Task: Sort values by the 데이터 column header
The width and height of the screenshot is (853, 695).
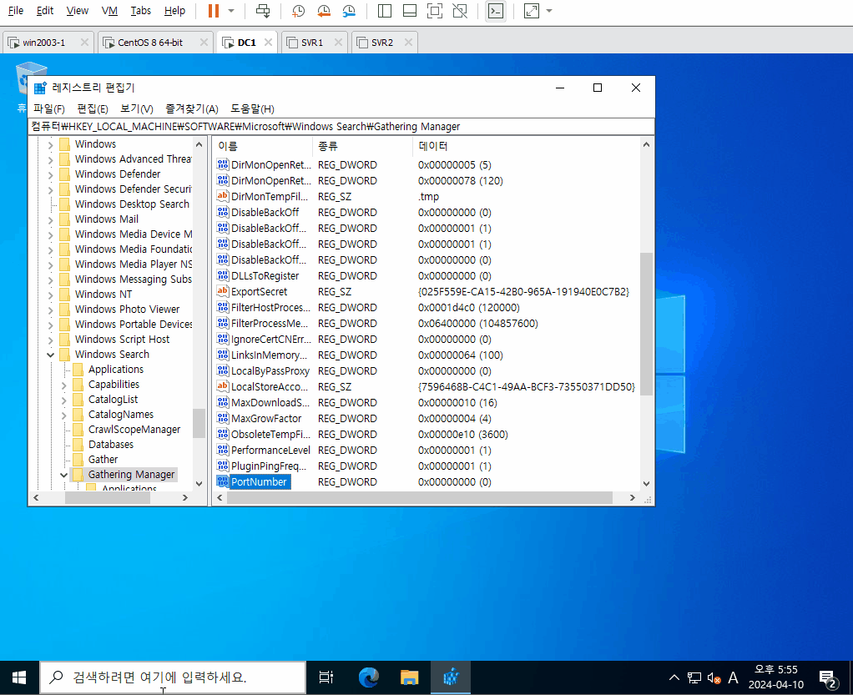Action: click(526, 146)
